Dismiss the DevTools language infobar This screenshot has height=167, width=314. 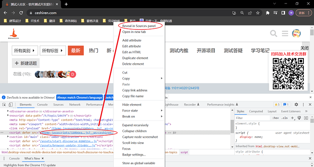coord(310,97)
